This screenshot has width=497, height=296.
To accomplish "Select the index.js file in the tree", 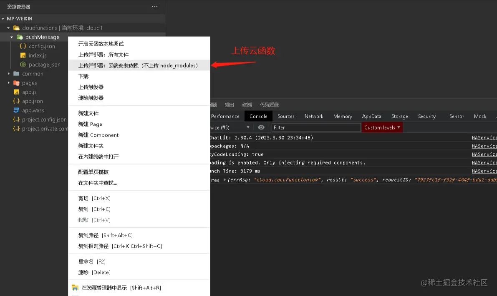I will (38, 55).
